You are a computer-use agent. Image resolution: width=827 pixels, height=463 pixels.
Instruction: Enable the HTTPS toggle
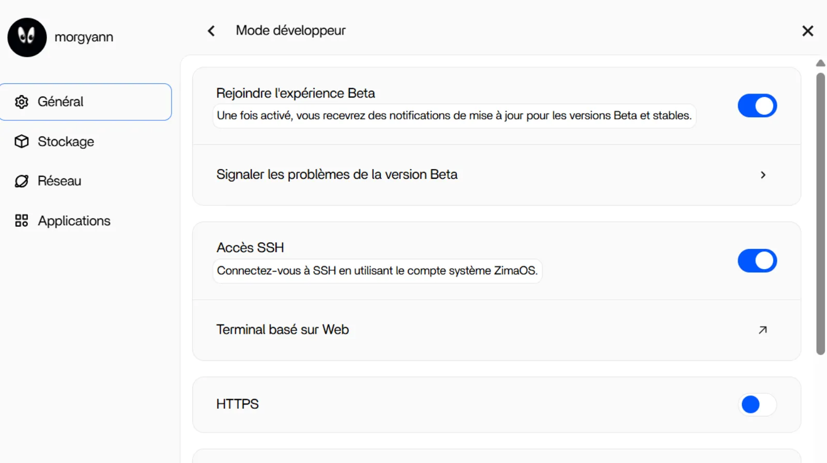point(757,404)
